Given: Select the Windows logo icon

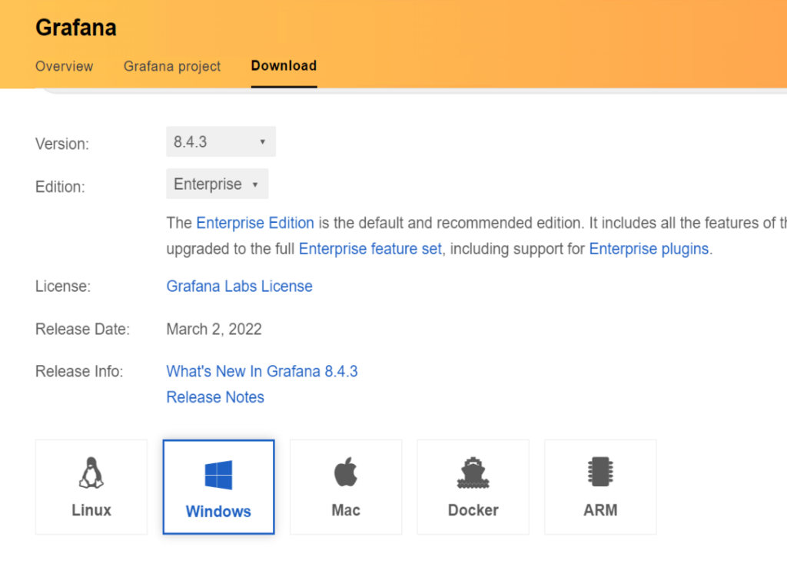Looking at the screenshot, I should click(218, 475).
